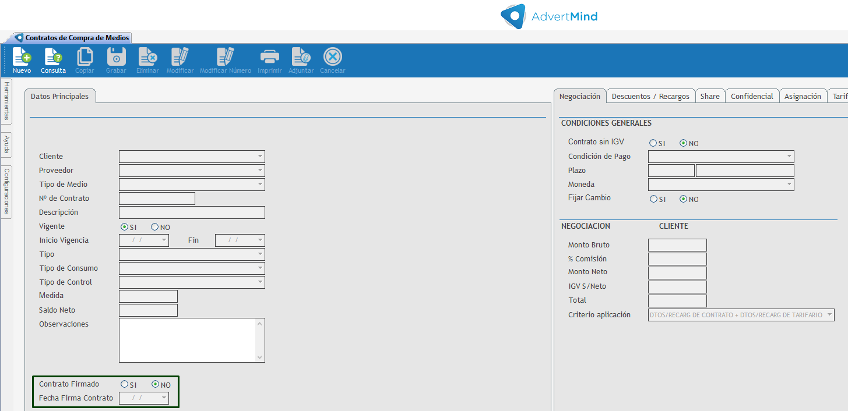848x411 pixels.
Task: Click the Nuevo toolbar icon
Action: point(22,56)
